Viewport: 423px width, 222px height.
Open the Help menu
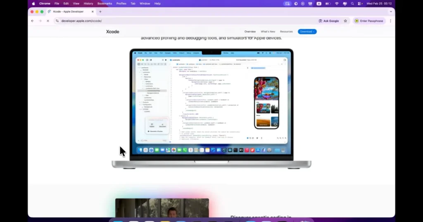[157, 3]
